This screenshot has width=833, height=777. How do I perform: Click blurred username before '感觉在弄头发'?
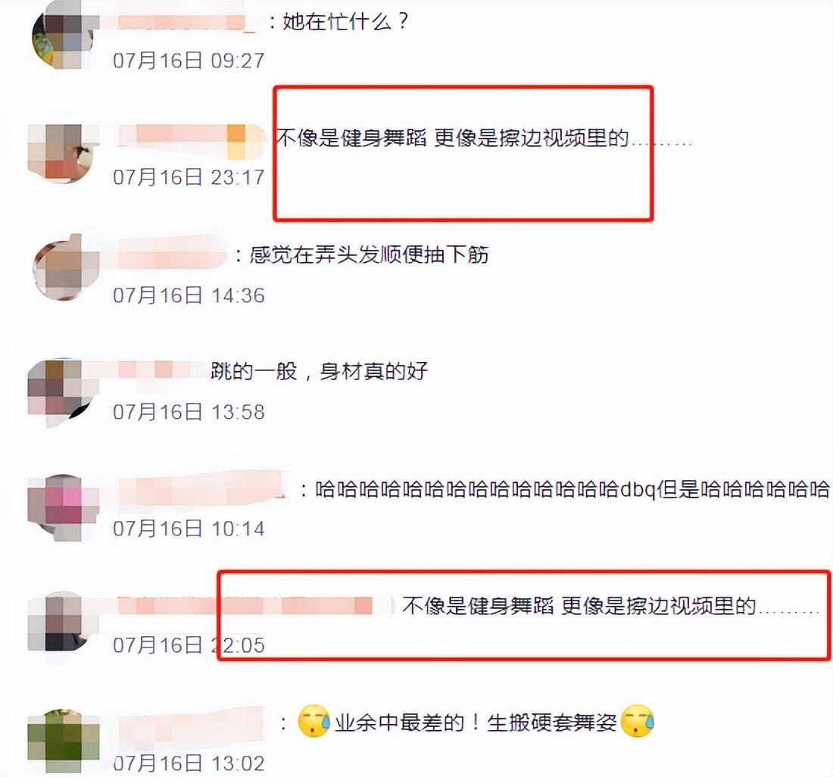click(170, 255)
